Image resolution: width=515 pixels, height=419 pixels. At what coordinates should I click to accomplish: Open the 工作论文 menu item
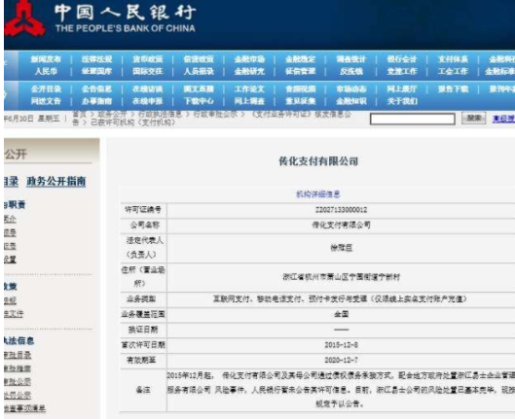249,89
